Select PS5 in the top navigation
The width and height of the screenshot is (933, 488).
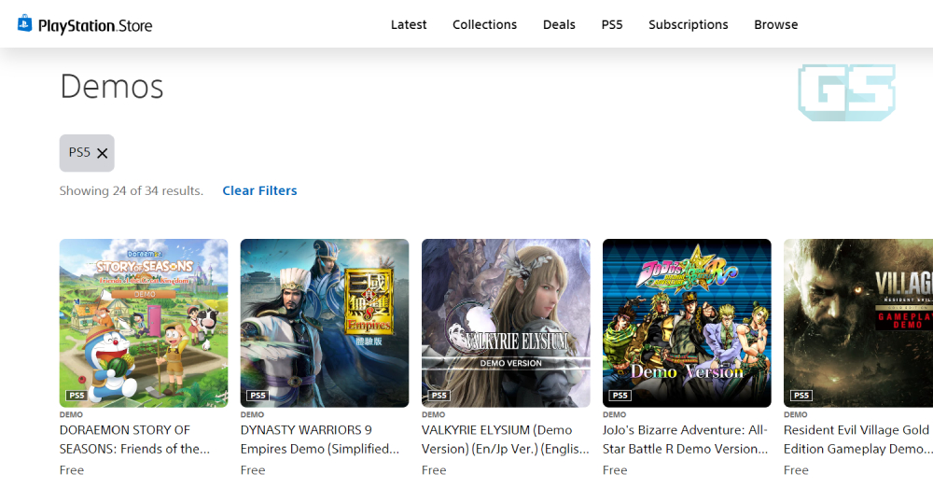[x=612, y=24]
